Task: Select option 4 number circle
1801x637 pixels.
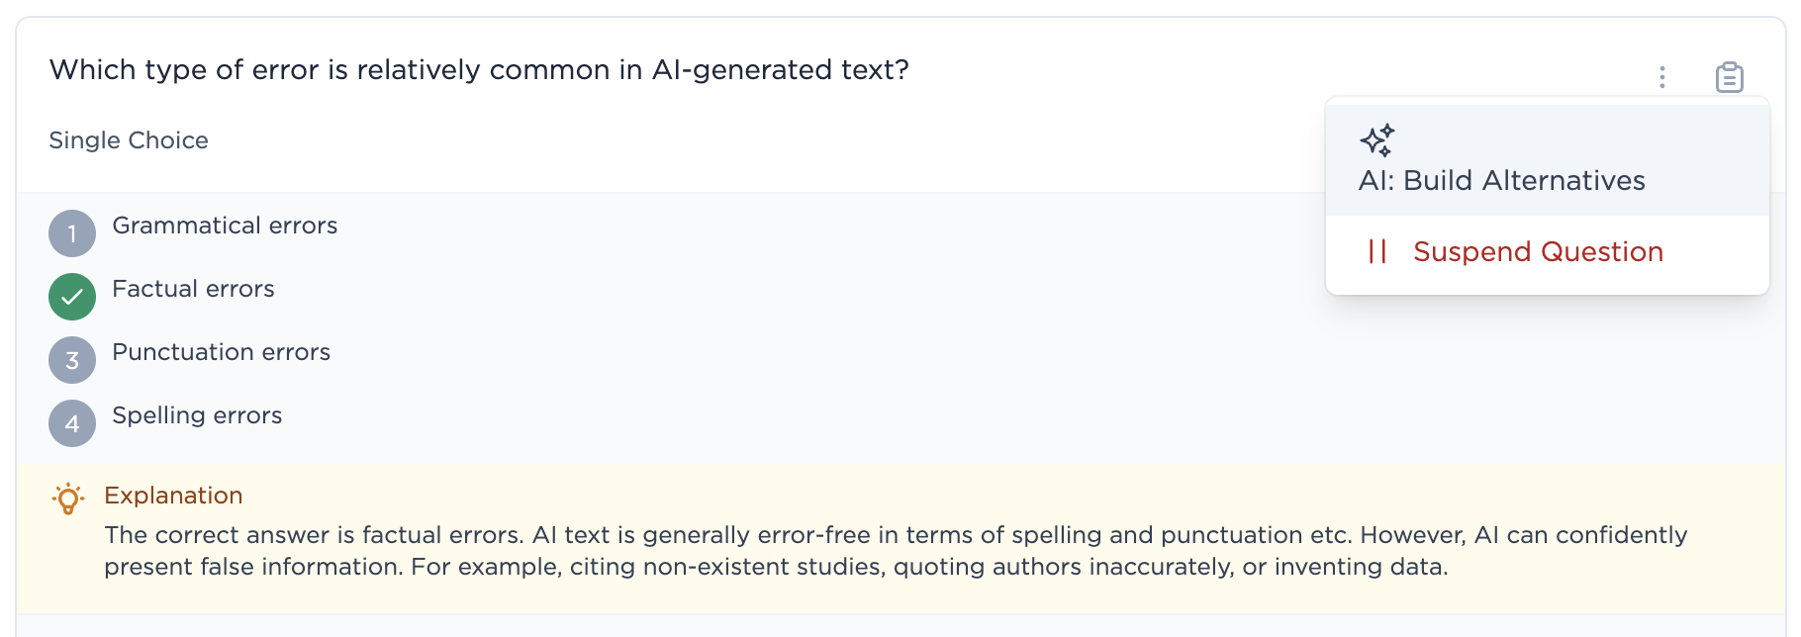Action: pos(72,423)
